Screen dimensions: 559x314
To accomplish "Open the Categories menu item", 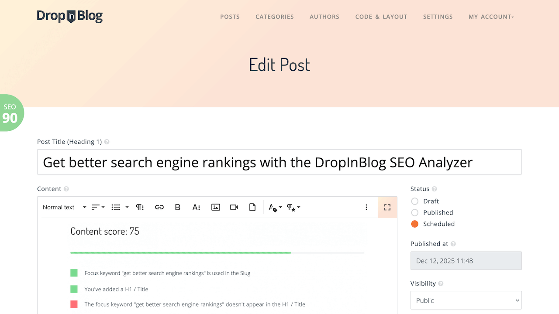I will tap(275, 17).
